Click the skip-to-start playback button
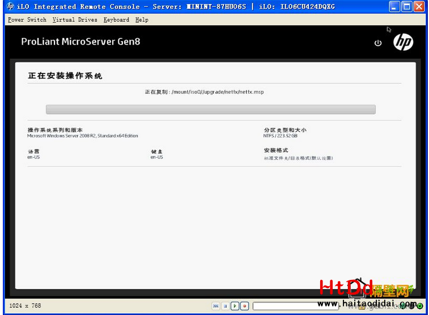The image size is (429, 315). tap(215, 306)
